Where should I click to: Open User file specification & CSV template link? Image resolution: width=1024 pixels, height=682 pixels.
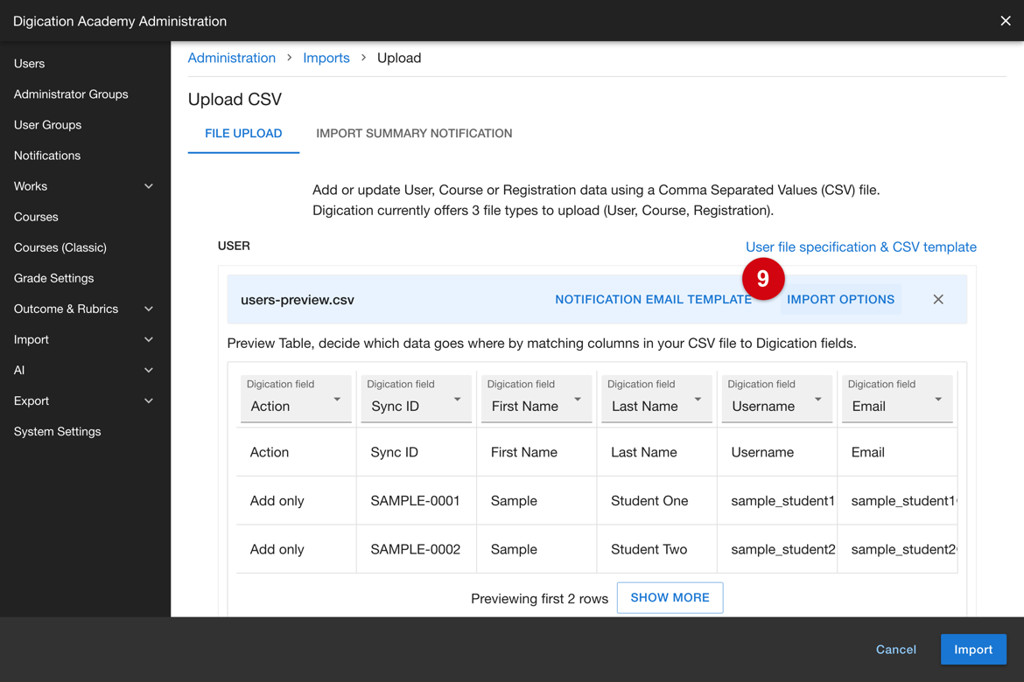pyautogui.click(x=860, y=247)
